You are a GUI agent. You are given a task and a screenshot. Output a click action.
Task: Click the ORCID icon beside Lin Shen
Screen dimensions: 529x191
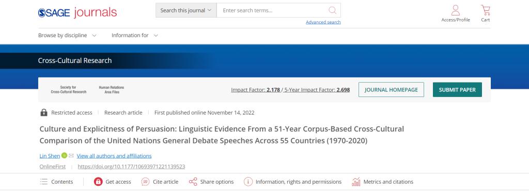tap(64, 155)
